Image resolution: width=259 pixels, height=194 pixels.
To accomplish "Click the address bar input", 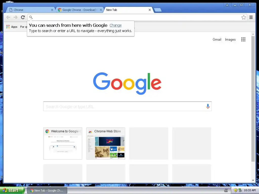I will click(x=137, y=17).
